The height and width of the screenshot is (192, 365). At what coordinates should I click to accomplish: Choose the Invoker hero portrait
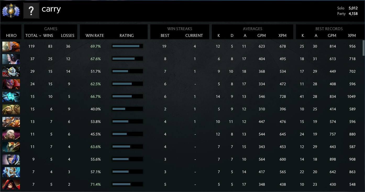point(11,134)
